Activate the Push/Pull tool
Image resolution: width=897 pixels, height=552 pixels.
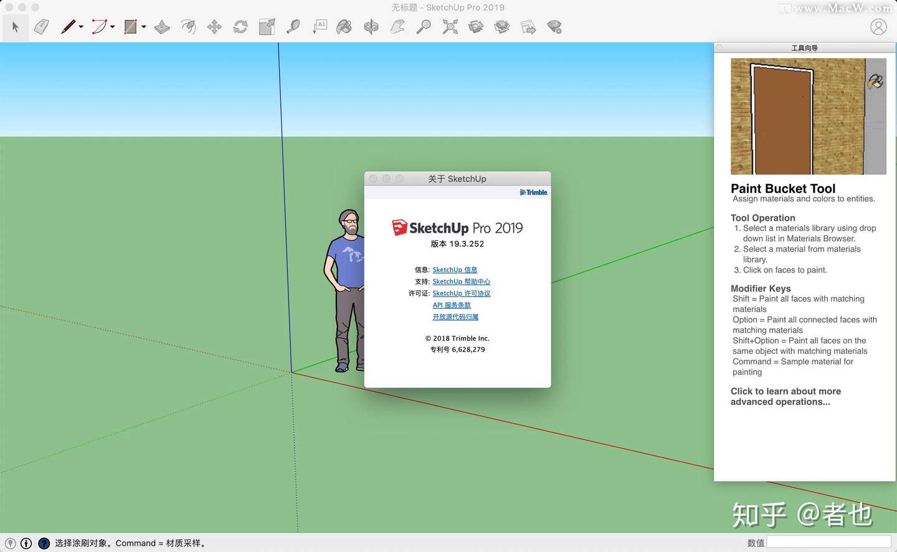pos(162,27)
